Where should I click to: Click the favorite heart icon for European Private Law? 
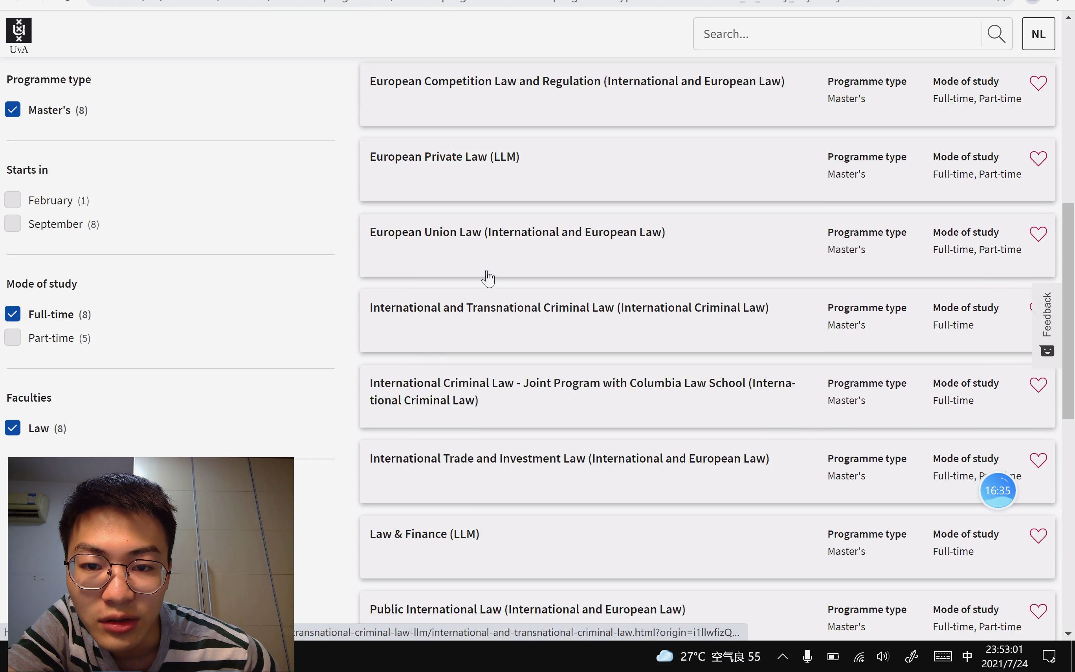point(1038,158)
